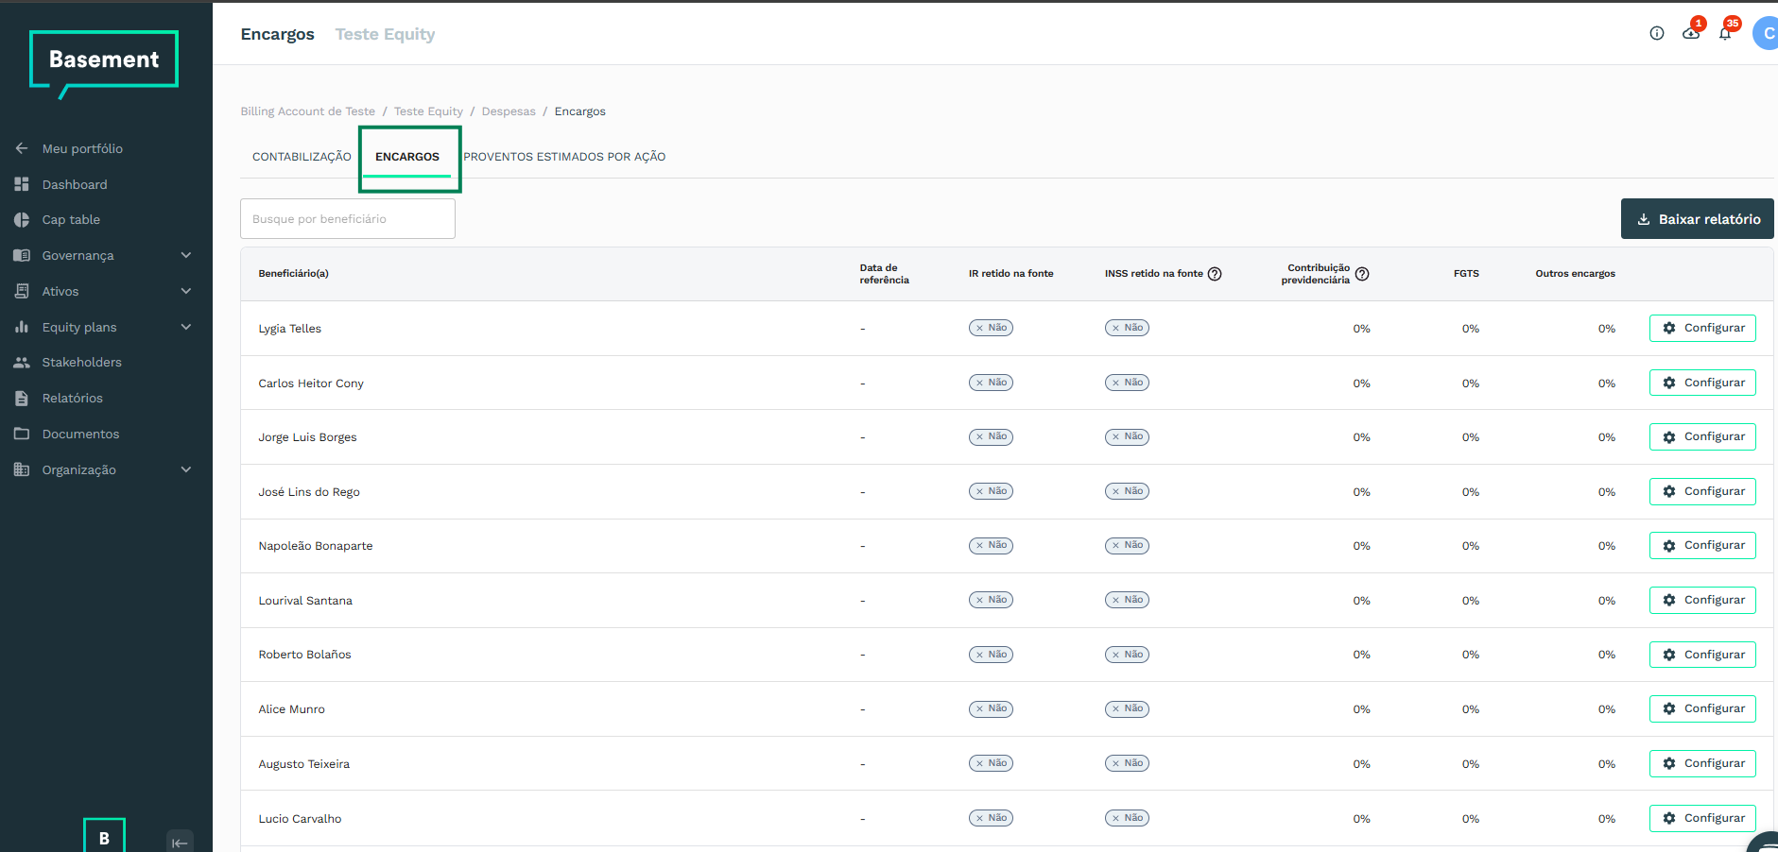Show help for INSS retido na fonte
The height and width of the screenshot is (852, 1778).
pyautogui.click(x=1215, y=274)
